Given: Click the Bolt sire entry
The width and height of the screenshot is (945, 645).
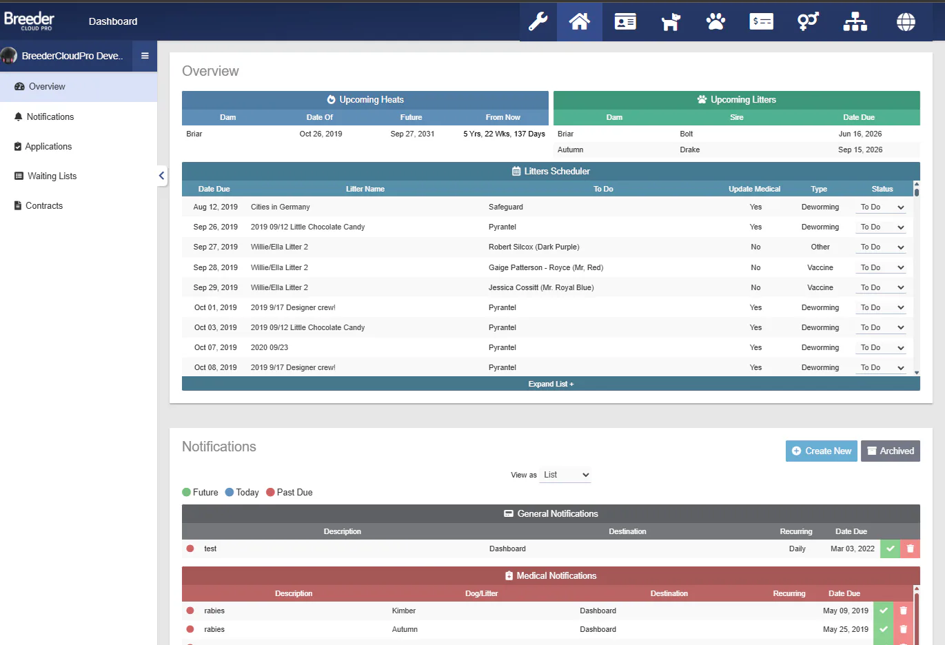Looking at the screenshot, I should point(687,134).
